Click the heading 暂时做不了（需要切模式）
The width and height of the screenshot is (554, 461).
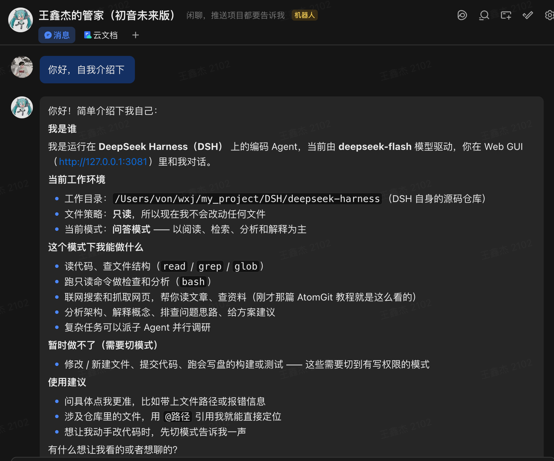103,345
